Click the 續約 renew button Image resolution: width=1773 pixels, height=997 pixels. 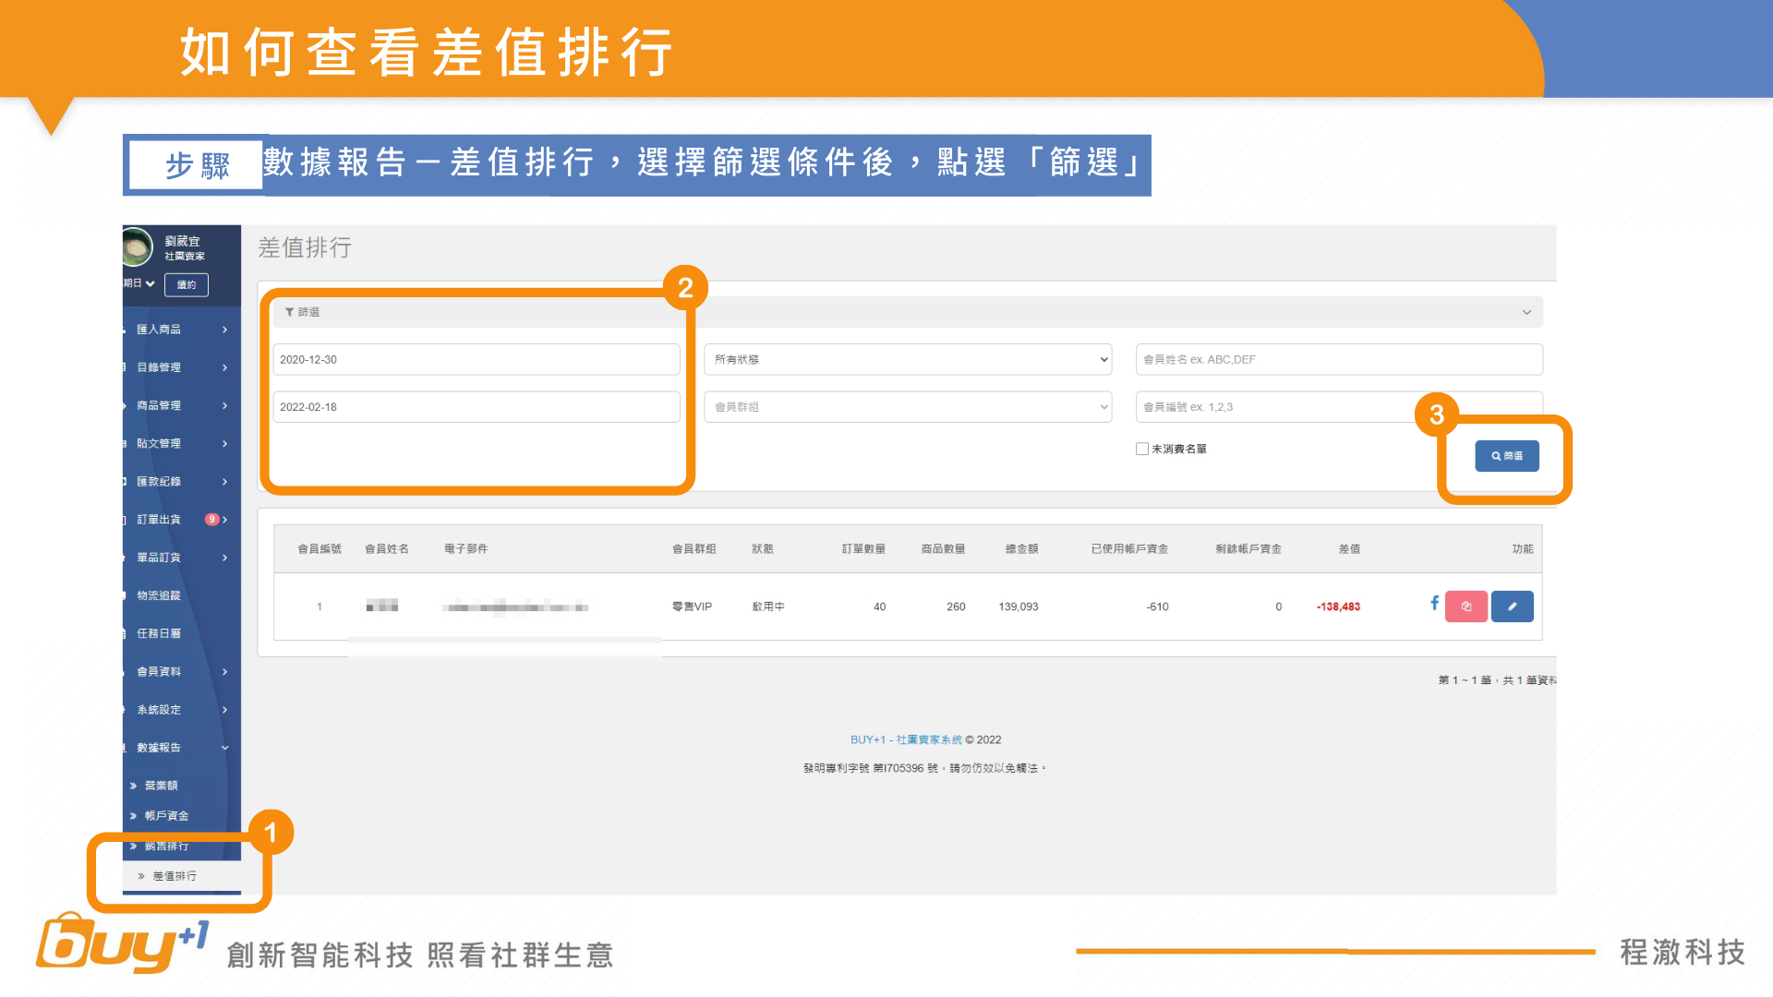click(x=187, y=284)
